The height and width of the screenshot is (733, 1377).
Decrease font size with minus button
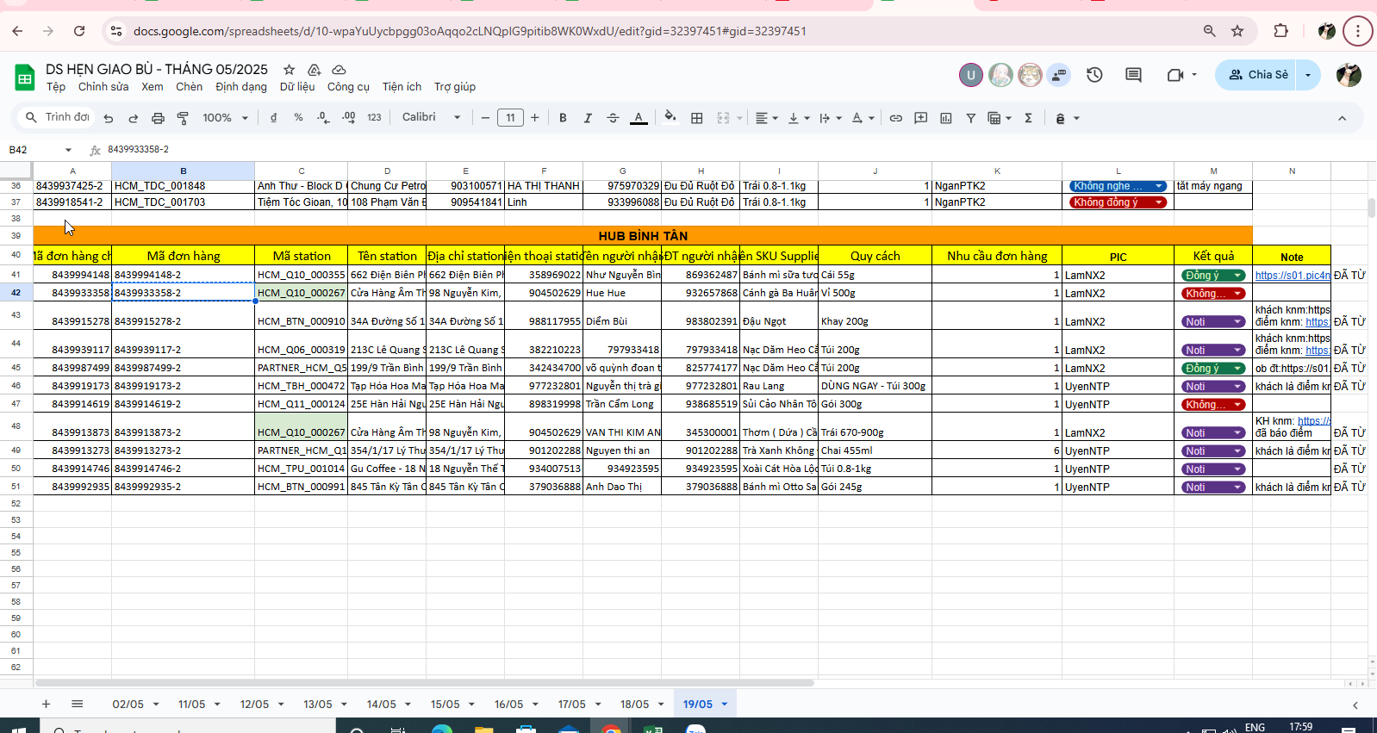(485, 118)
